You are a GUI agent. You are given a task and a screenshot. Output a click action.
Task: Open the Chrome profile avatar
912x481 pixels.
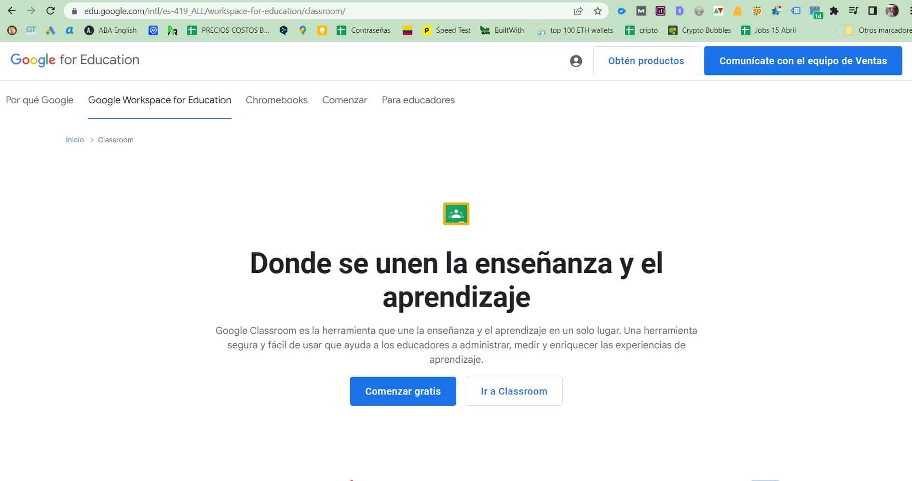892,11
